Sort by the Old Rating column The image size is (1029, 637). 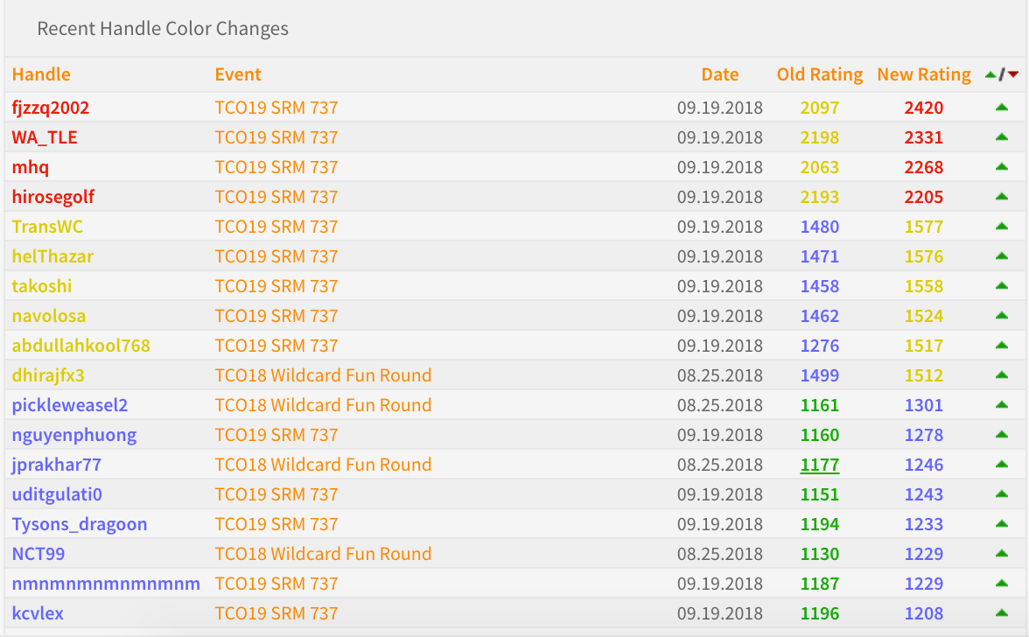click(820, 74)
